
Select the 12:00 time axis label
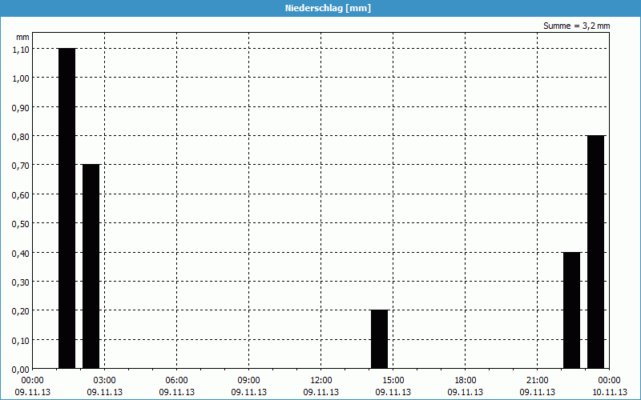(321, 380)
